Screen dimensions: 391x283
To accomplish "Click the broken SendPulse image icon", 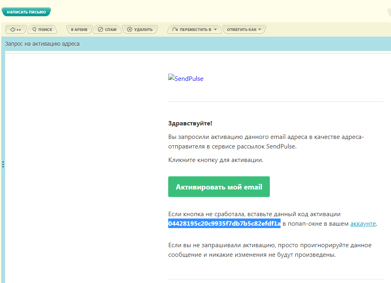I will tap(171, 76).
